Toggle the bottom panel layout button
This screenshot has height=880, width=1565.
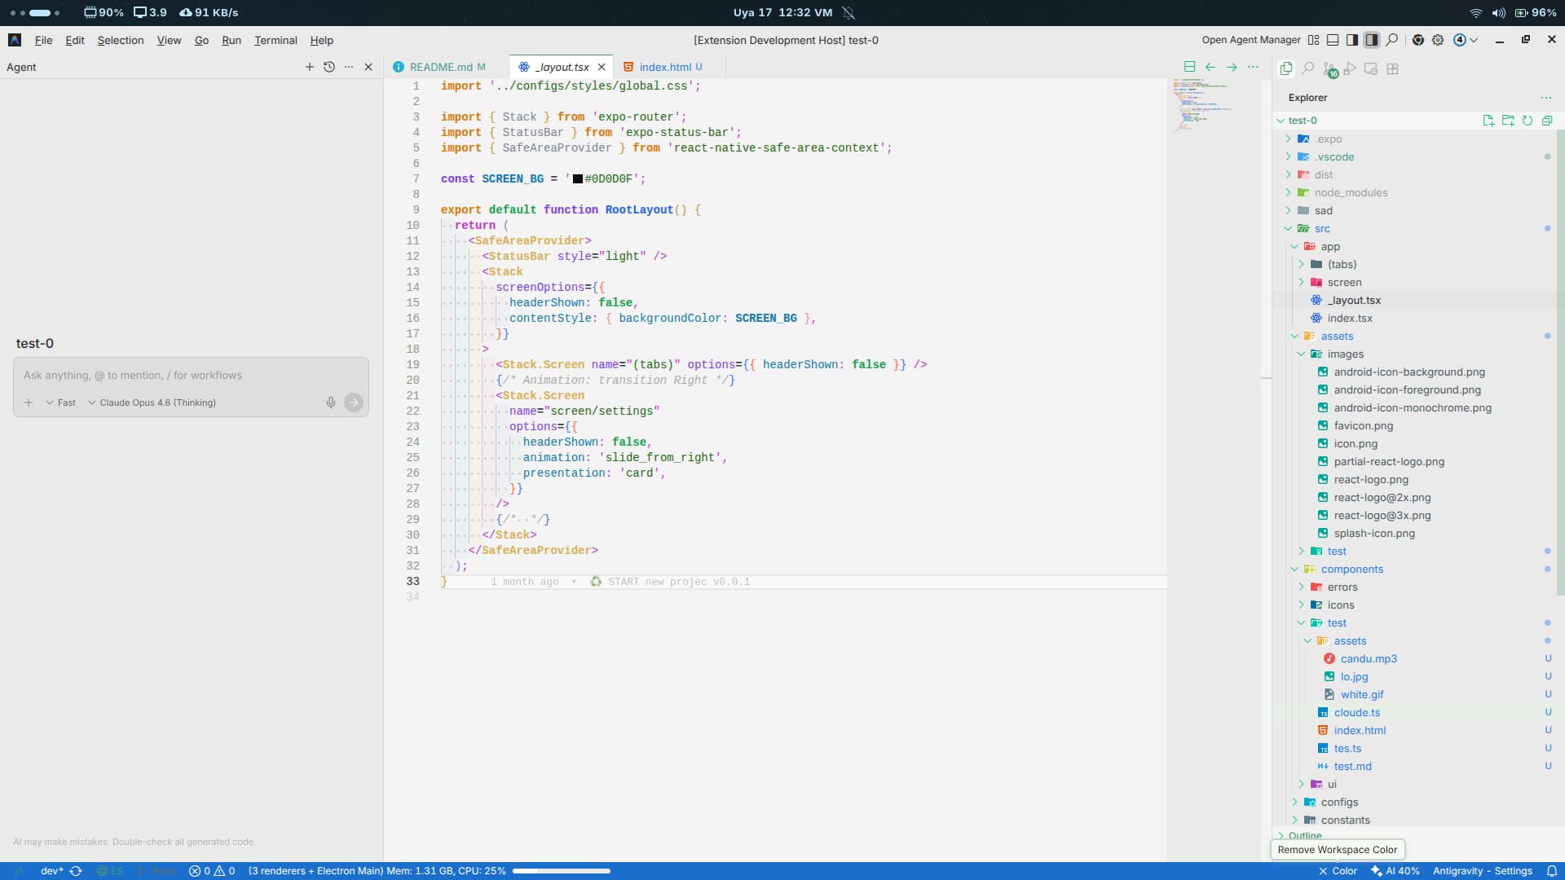point(1333,40)
